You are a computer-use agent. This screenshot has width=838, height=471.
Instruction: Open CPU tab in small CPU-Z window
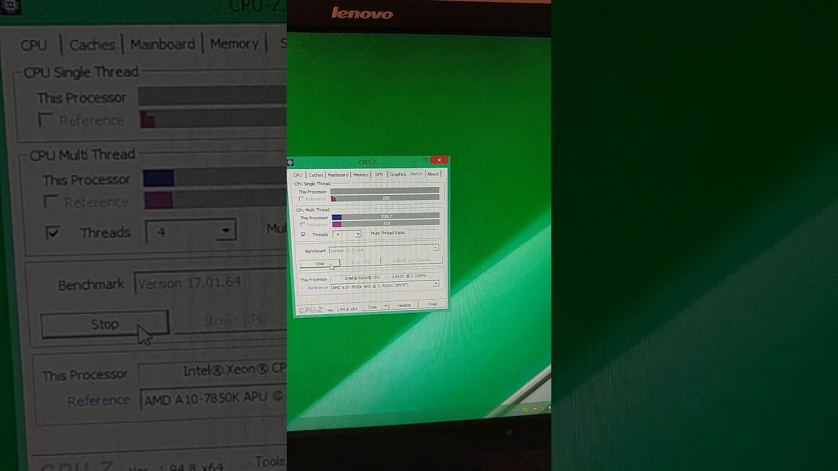(297, 175)
